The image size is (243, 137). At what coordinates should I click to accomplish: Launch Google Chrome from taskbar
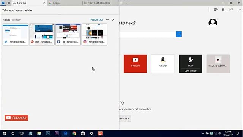tap(74, 134)
